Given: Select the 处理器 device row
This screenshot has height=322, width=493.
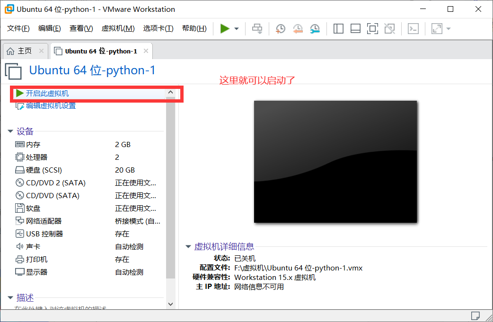Looking at the screenshot, I should (x=89, y=157).
